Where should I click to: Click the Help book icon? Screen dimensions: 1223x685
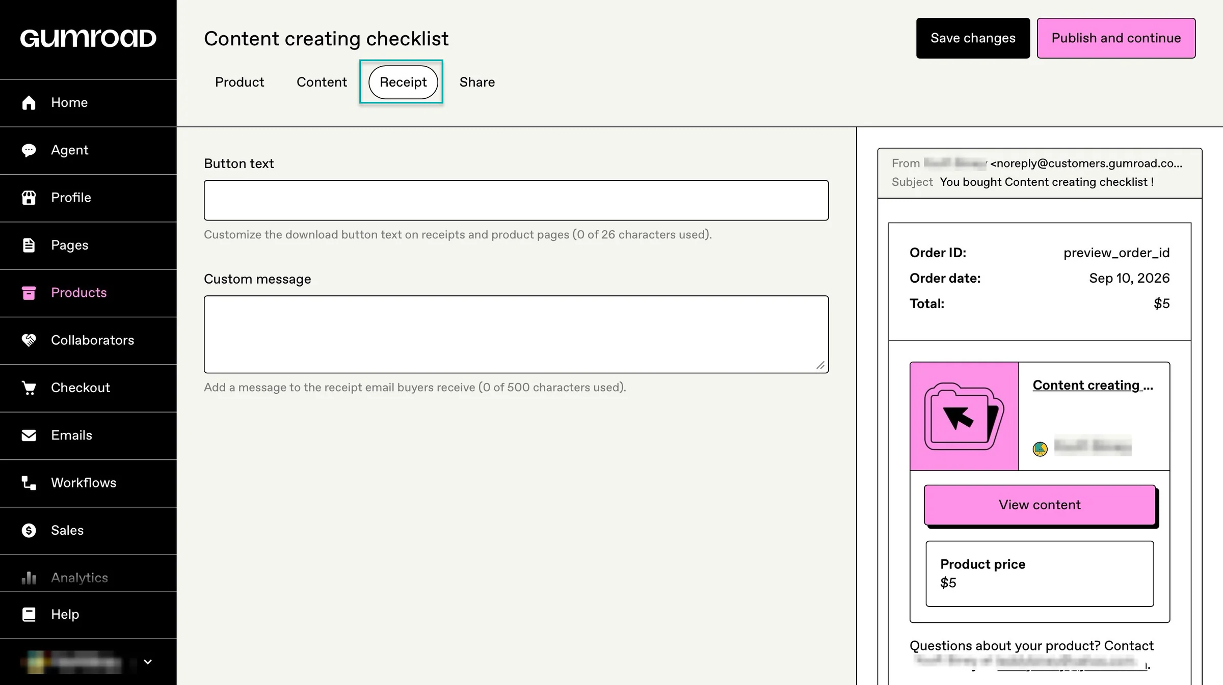click(x=29, y=614)
